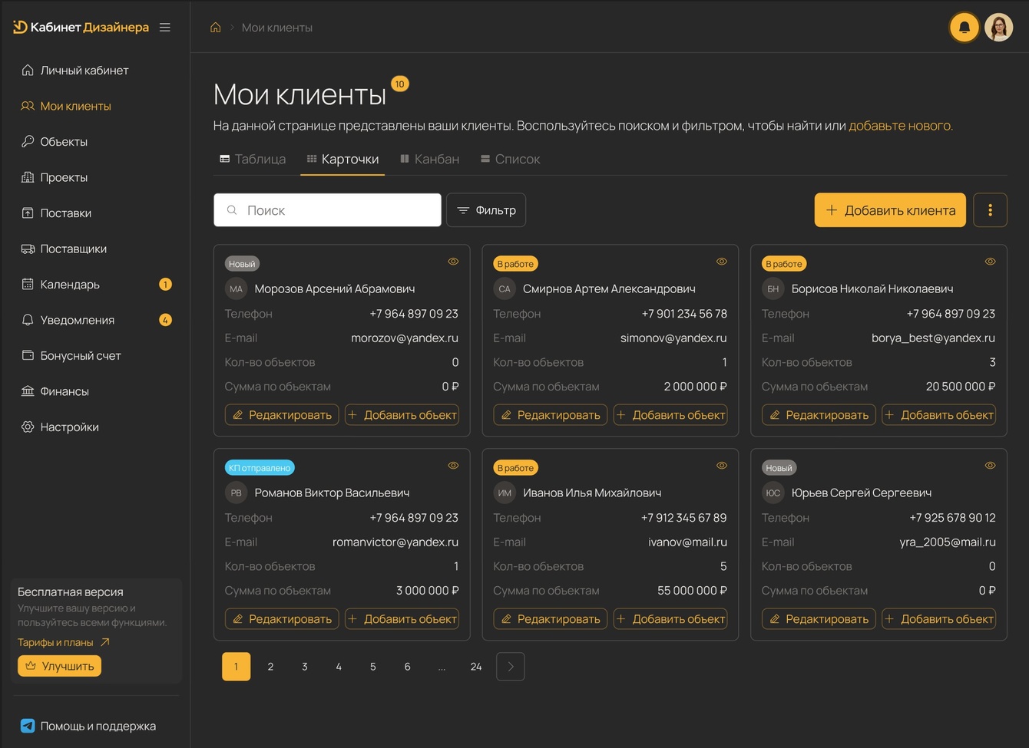
Task: Edit client Борисов Николай Николаевич
Action: tap(819, 415)
